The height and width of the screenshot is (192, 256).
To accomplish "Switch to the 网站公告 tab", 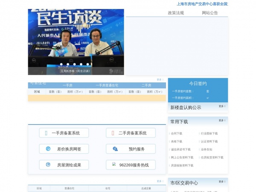I will coord(210,13).
